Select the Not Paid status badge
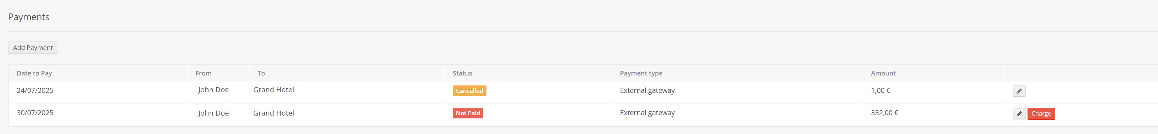This screenshot has height=134, width=1158. [468, 113]
